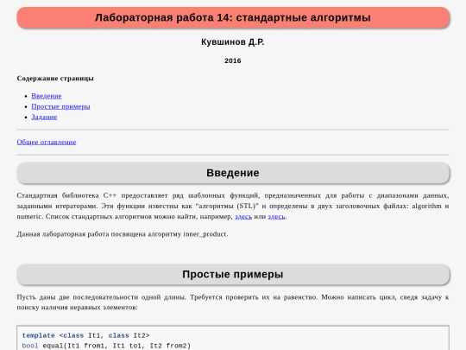Click the code line bool equal(It1 from1...
The image size is (466, 350).
pos(106,346)
